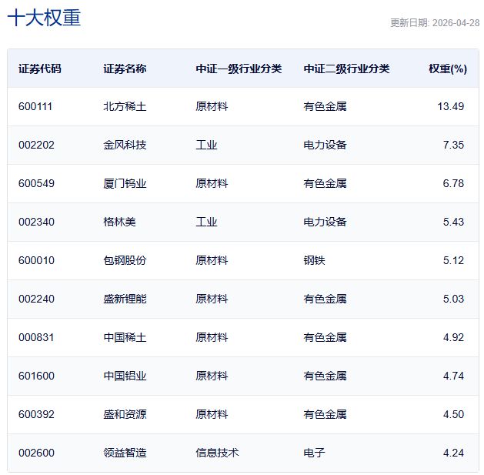Click weight value 6.78
Viewport: 484px width, 475px height.
[x=453, y=183]
